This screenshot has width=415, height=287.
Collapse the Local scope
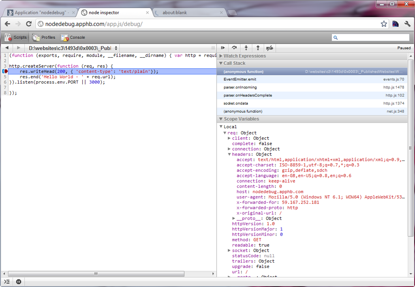(x=221, y=127)
